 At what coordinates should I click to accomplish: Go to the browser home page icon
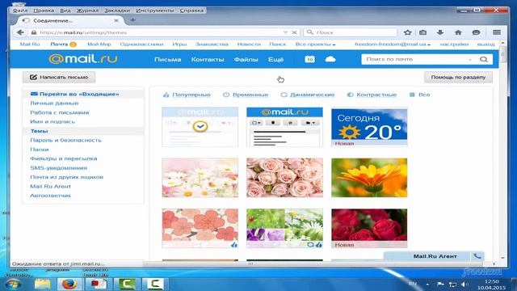[x=458, y=32]
